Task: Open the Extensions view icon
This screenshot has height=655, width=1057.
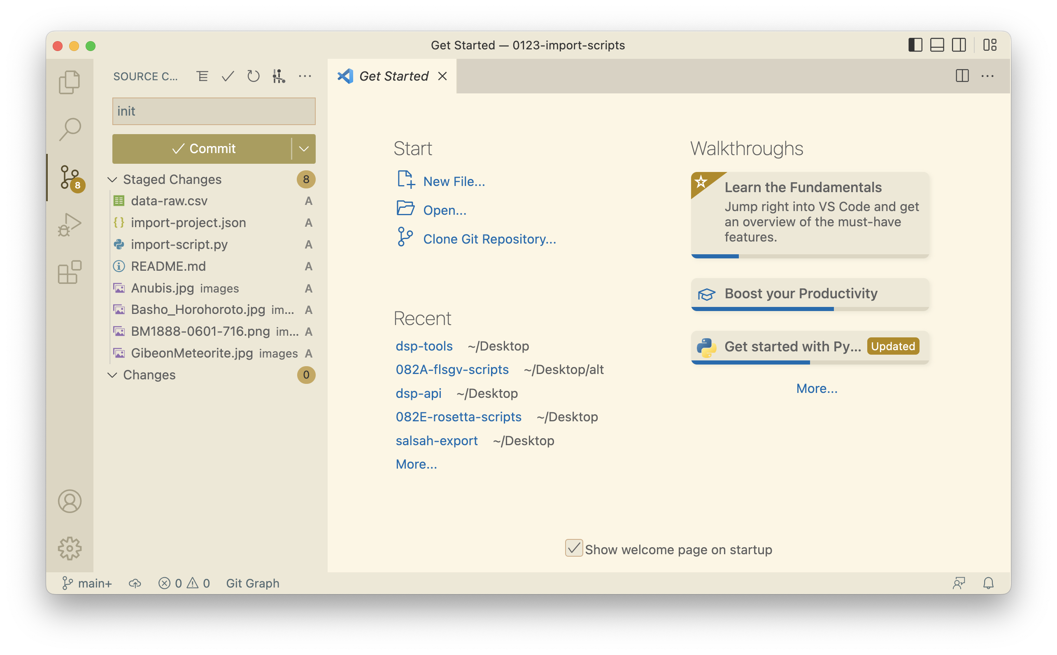Action: pyautogui.click(x=69, y=272)
